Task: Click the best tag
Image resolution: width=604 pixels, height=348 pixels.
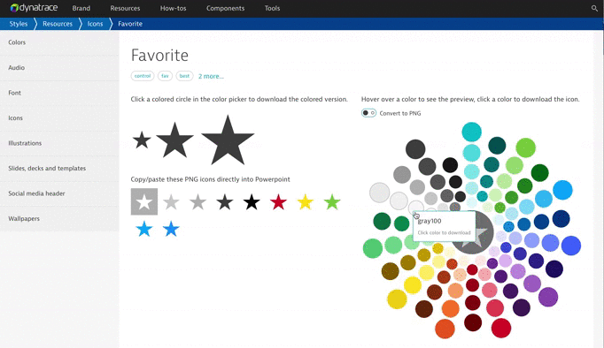Action: (x=184, y=76)
